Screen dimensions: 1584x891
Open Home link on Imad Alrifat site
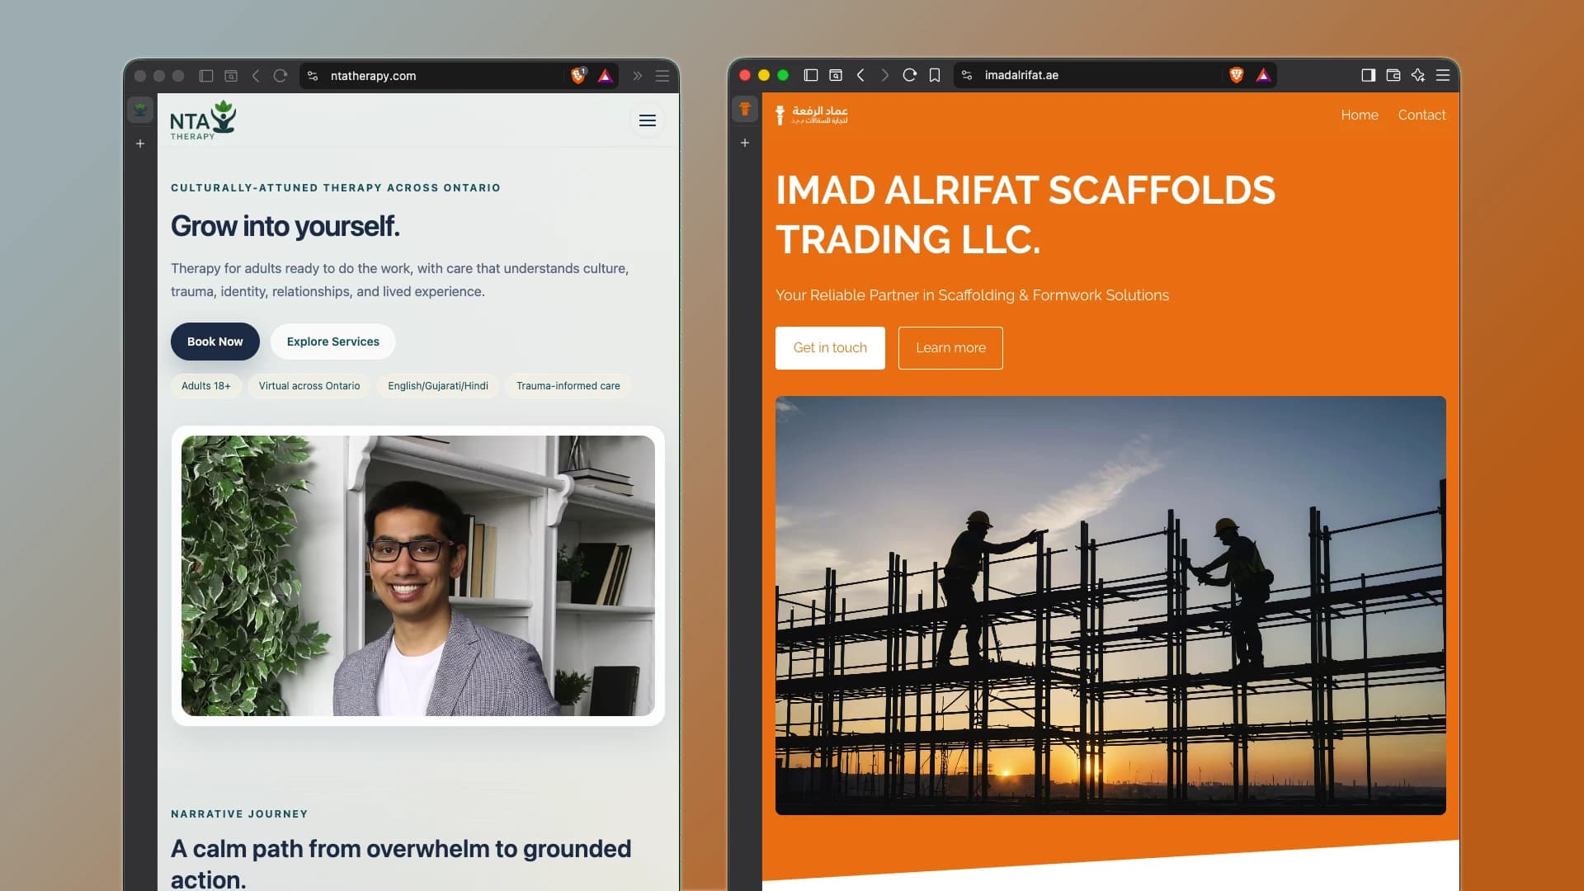pyautogui.click(x=1360, y=115)
